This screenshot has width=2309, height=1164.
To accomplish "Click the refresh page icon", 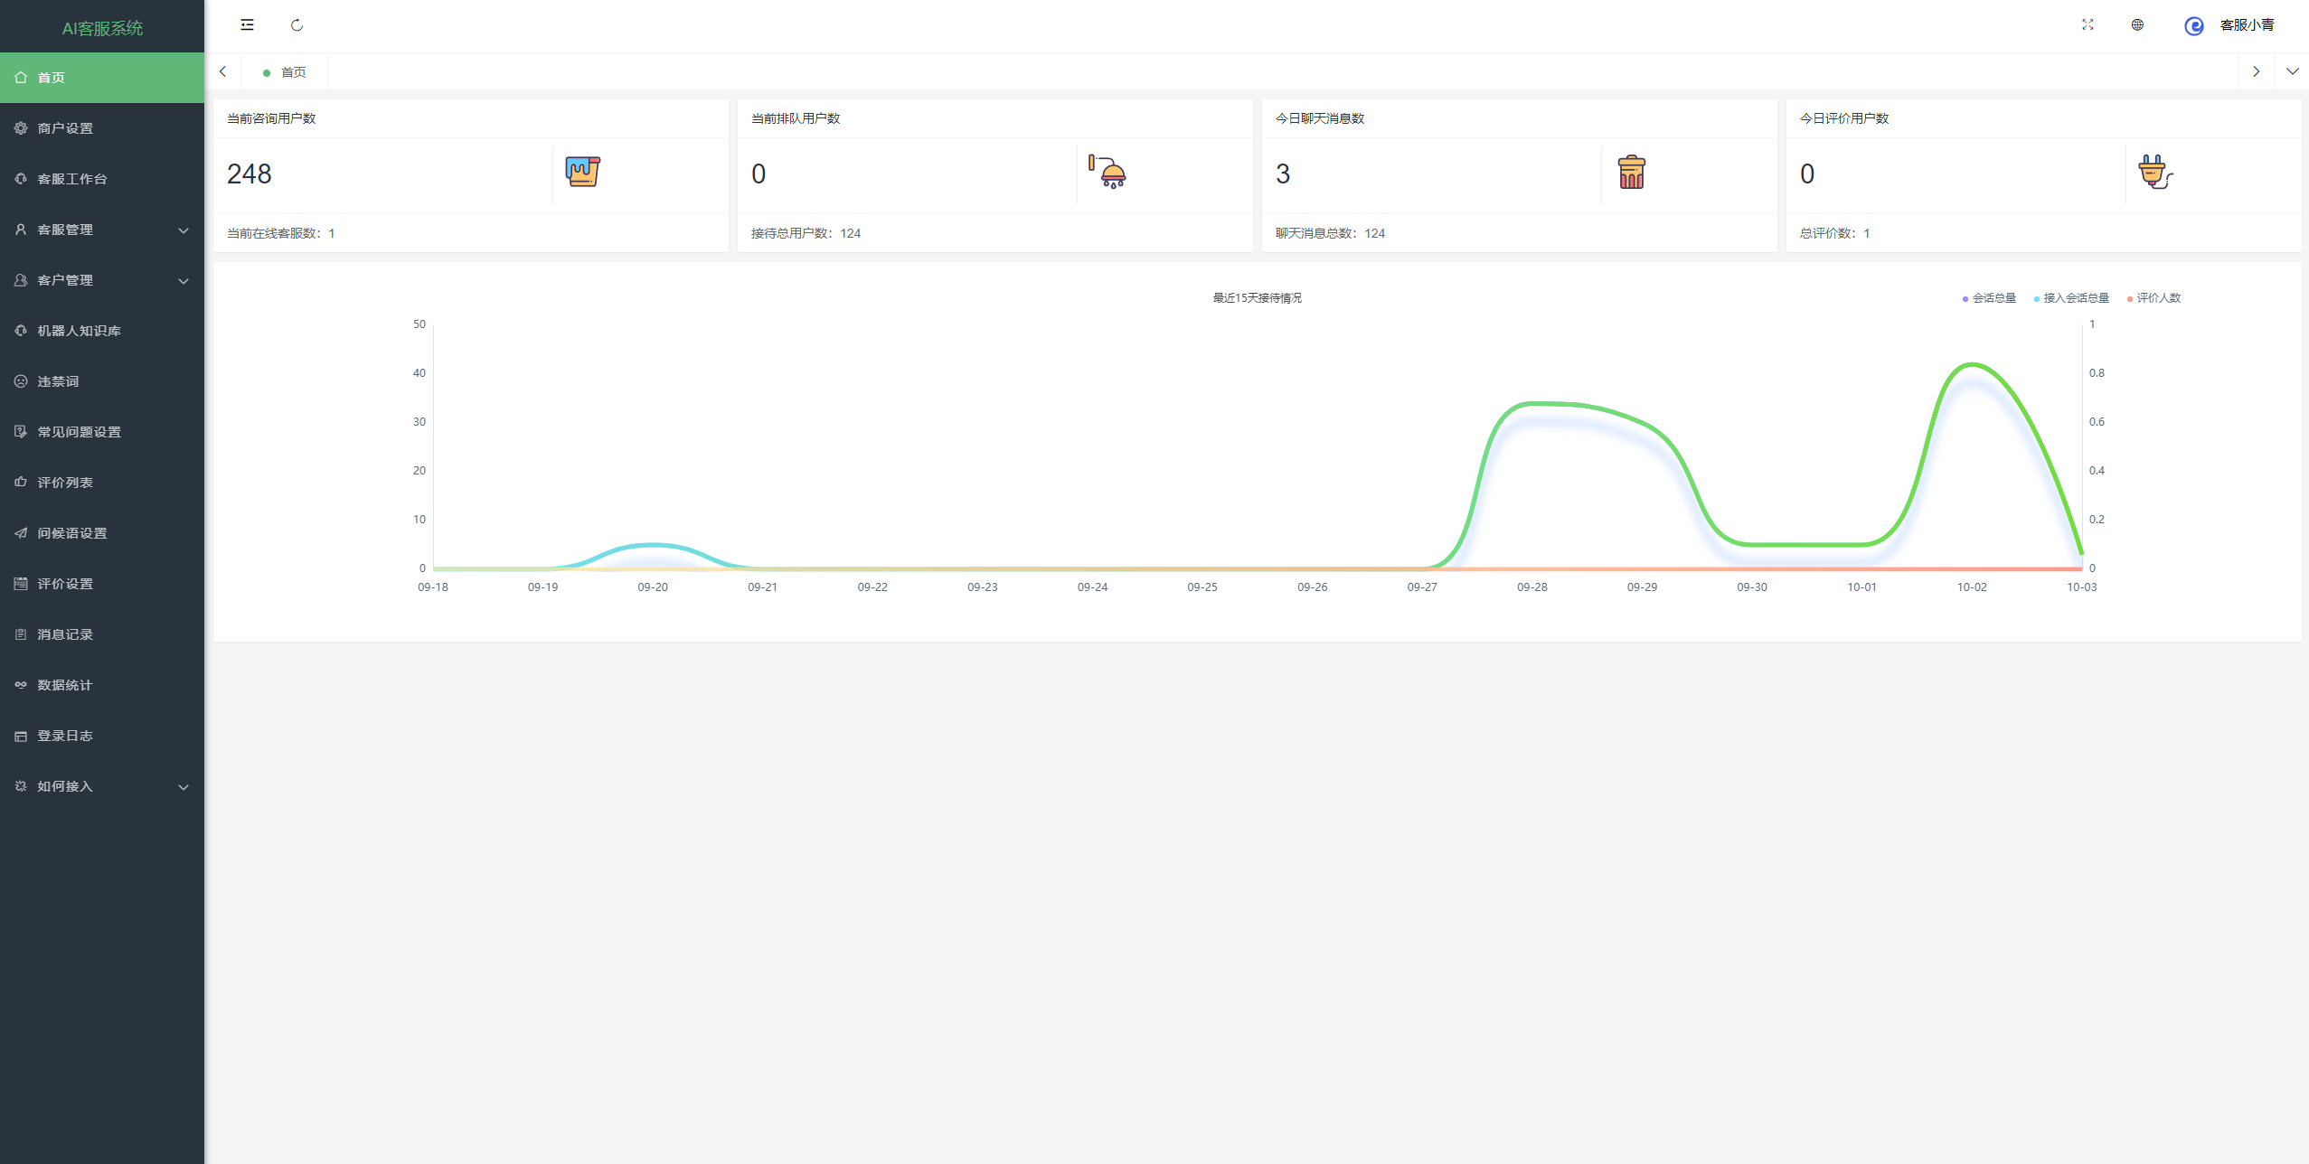I will click(x=297, y=25).
